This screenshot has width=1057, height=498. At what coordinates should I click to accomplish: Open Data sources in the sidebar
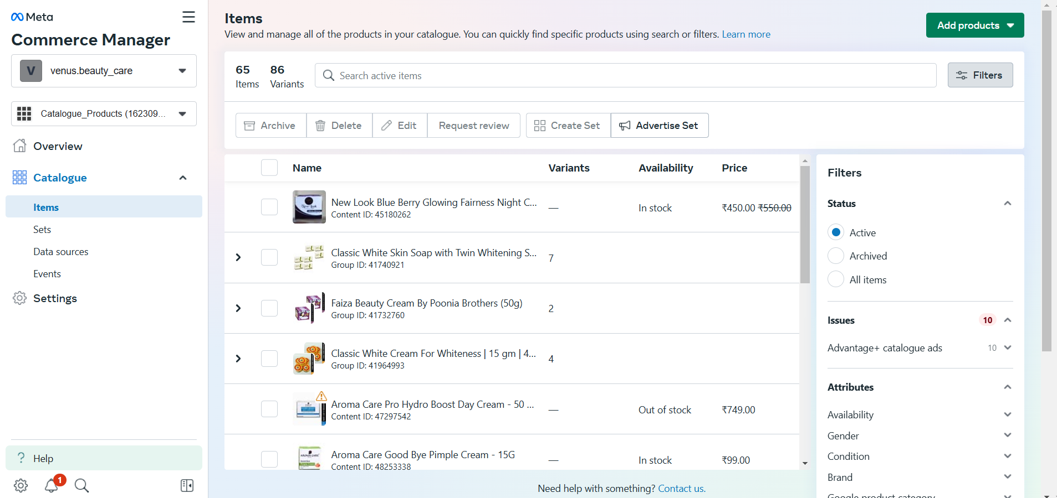tap(61, 252)
